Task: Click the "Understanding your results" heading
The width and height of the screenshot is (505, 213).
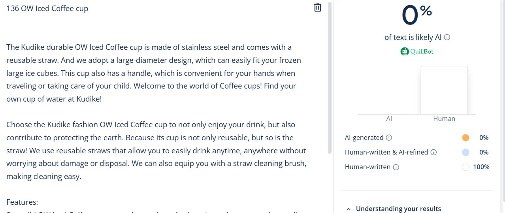Action: [x=398, y=209]
